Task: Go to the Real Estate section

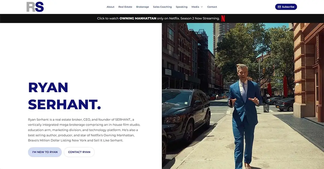Action: point(125,7)
